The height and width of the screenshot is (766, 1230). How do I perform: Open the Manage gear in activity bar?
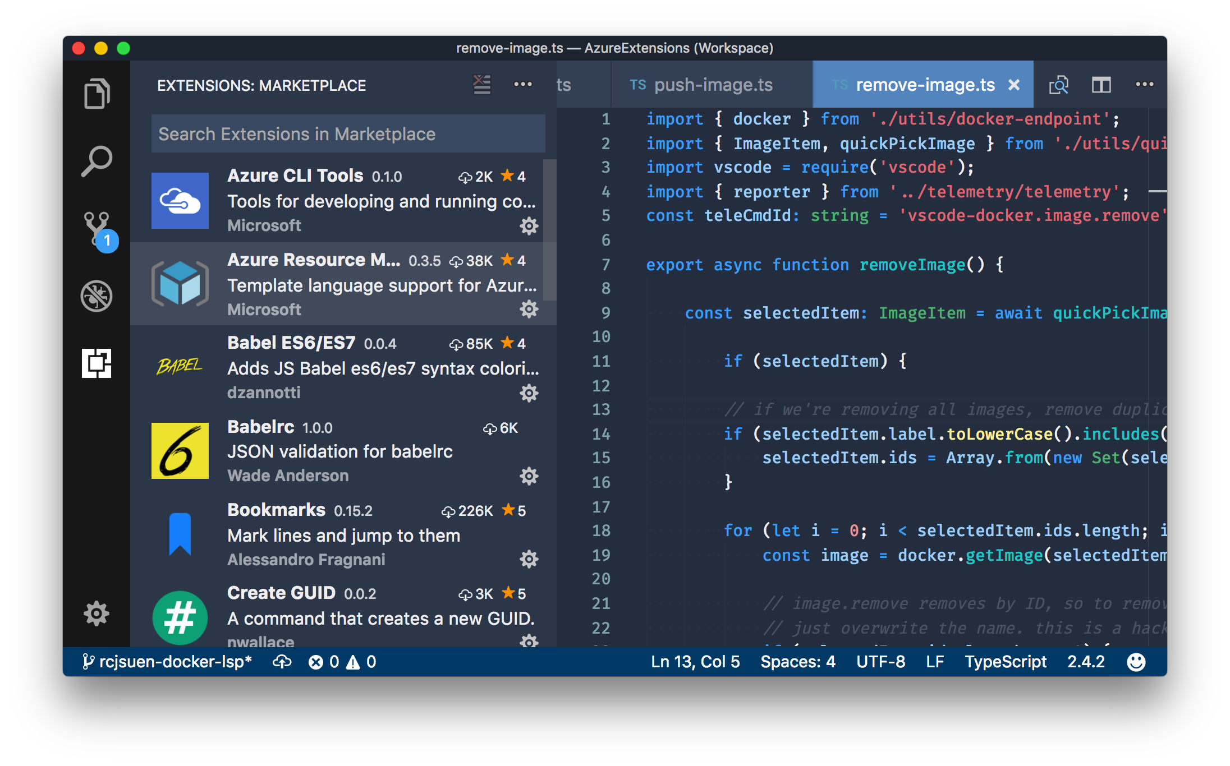click(97, 613)
